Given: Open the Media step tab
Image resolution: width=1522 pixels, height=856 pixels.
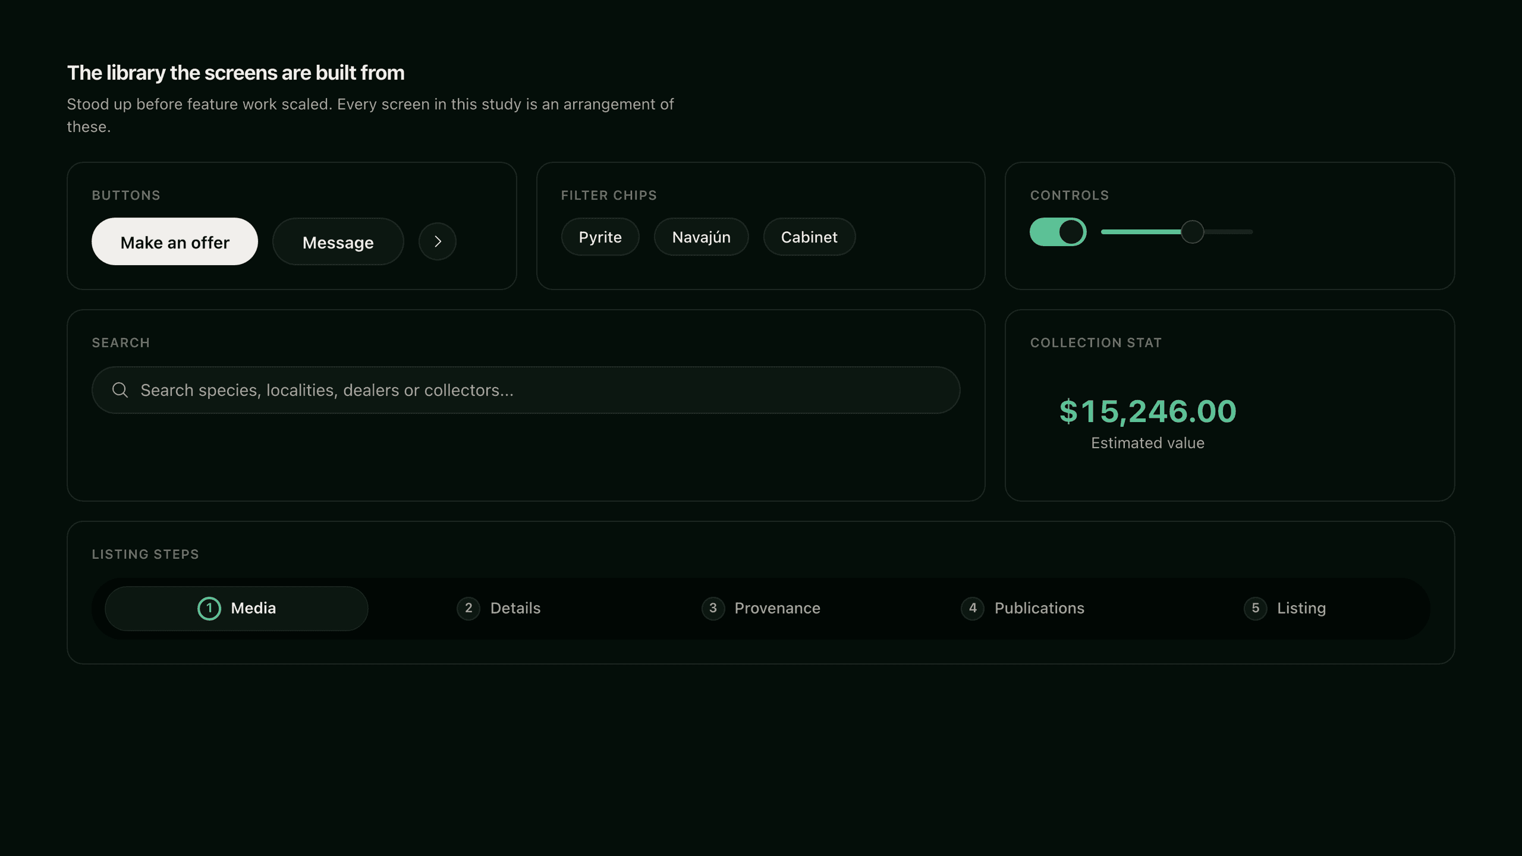Looking at the screenshot, I should tap(237, 608).
